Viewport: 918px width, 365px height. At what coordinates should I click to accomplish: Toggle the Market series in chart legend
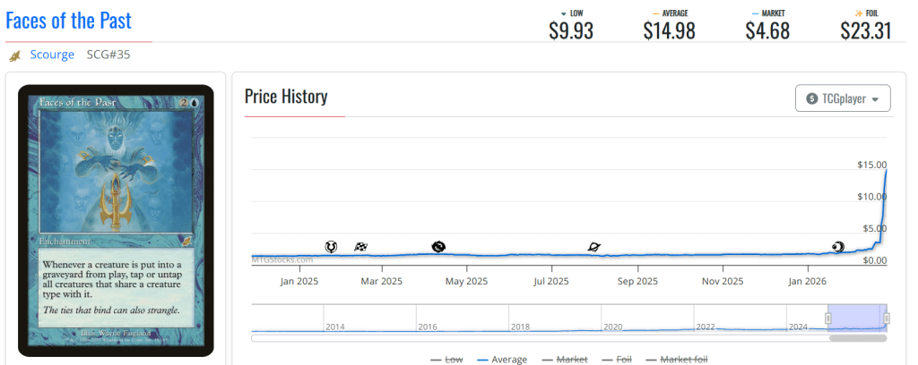click(x=566, y=360)
